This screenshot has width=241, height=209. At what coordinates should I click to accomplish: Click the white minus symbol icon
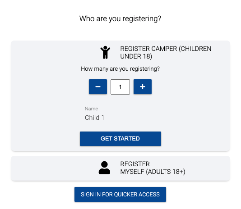[x=98, y=86]
